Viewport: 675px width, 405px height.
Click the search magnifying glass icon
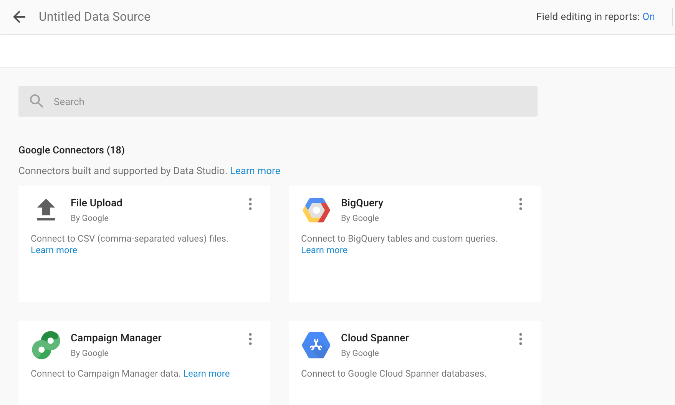point(36,101)
